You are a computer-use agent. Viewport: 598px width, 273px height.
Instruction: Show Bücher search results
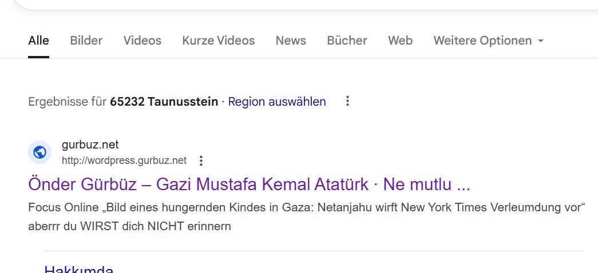[347, 41]
